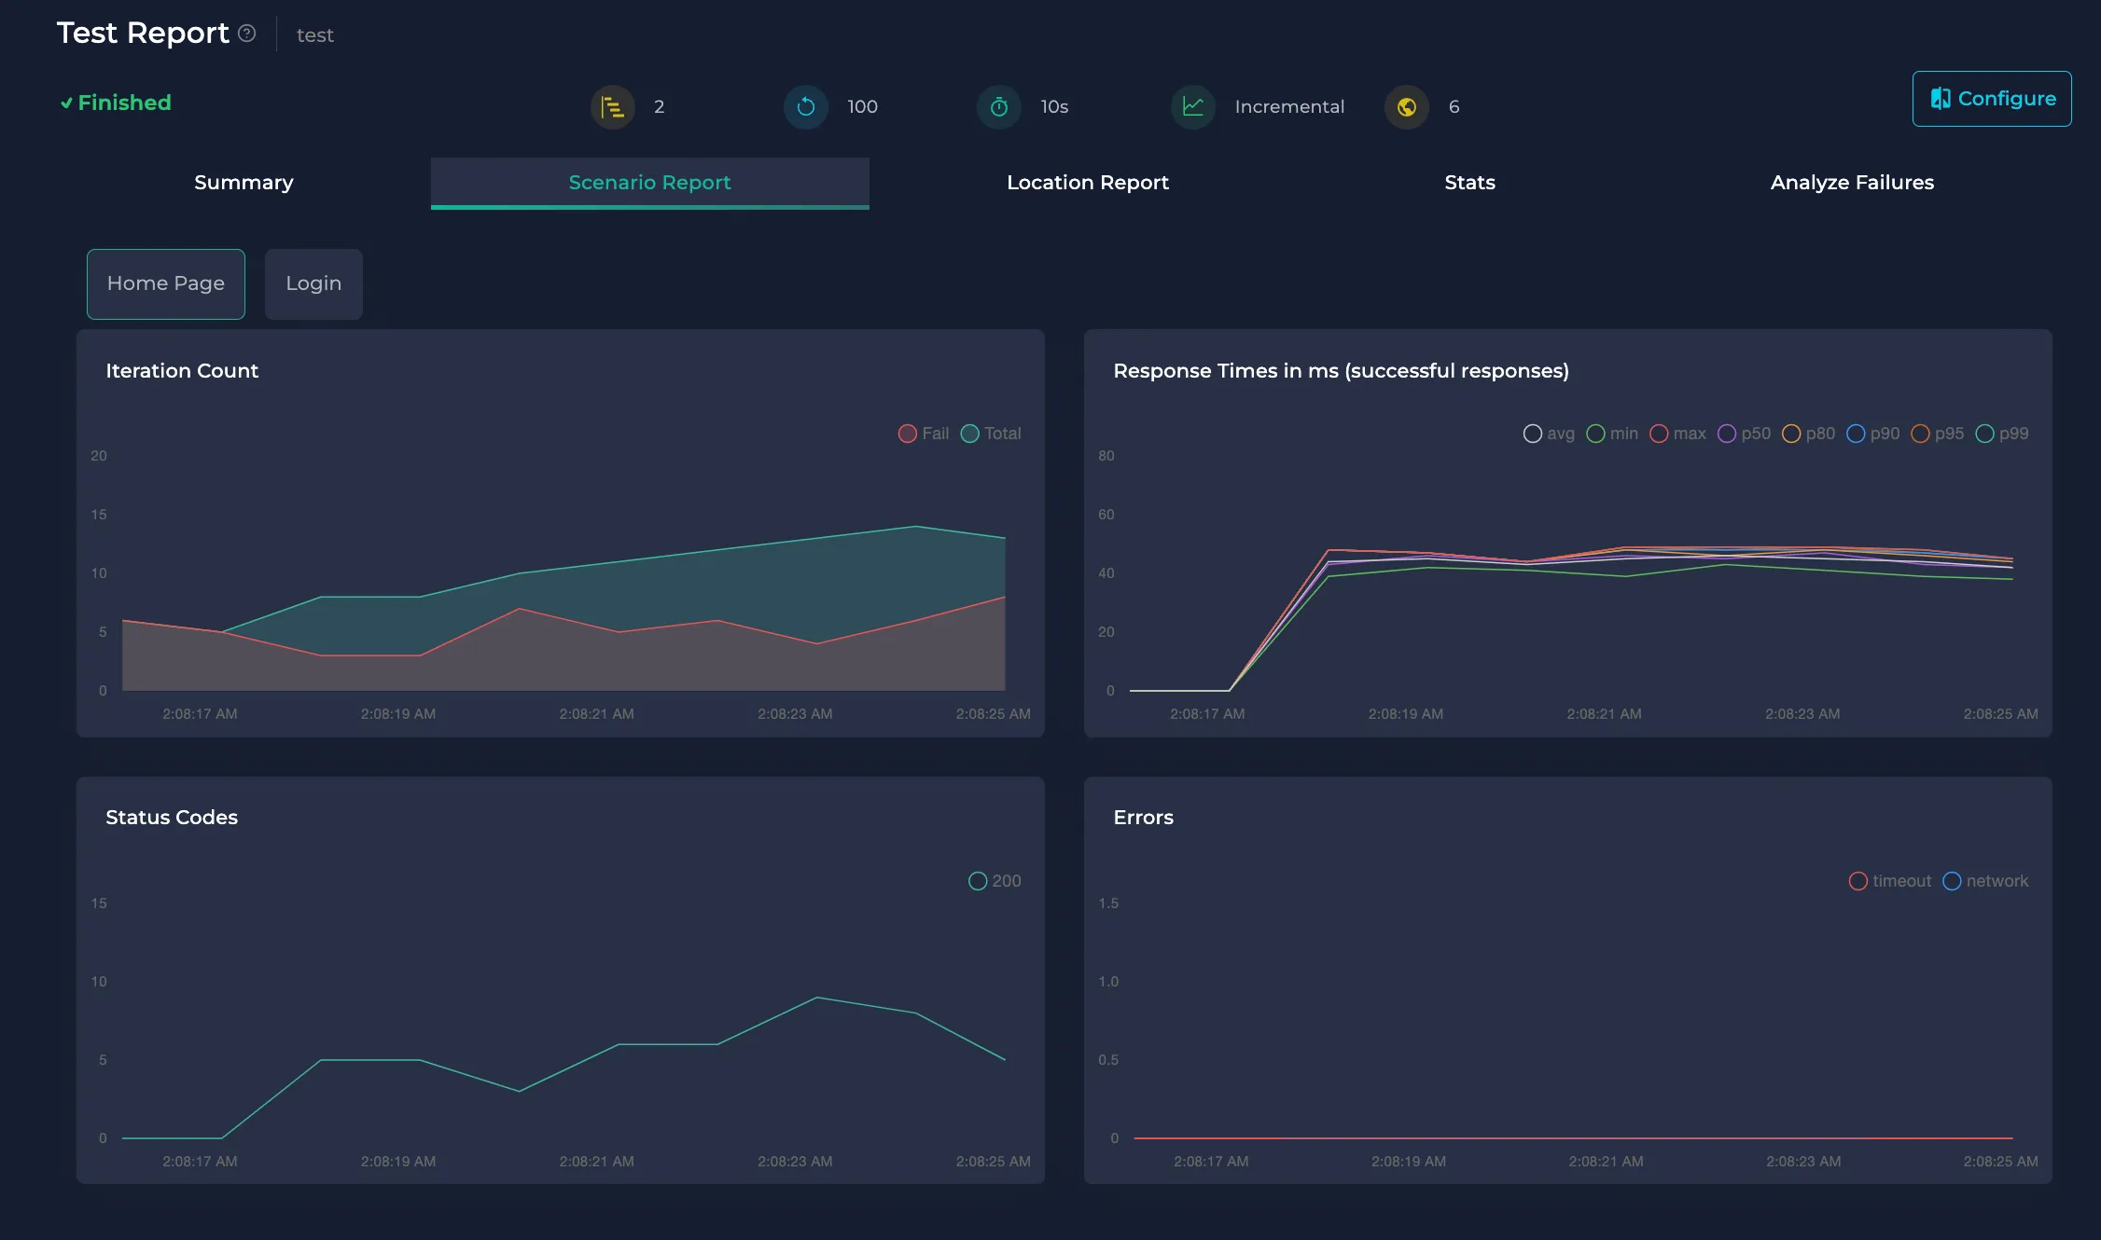Viewport: 2101px width, 1240px height.
Task: Click the scenario count icon showing 2
Action: pyautogui.click(x=613, y=107)
